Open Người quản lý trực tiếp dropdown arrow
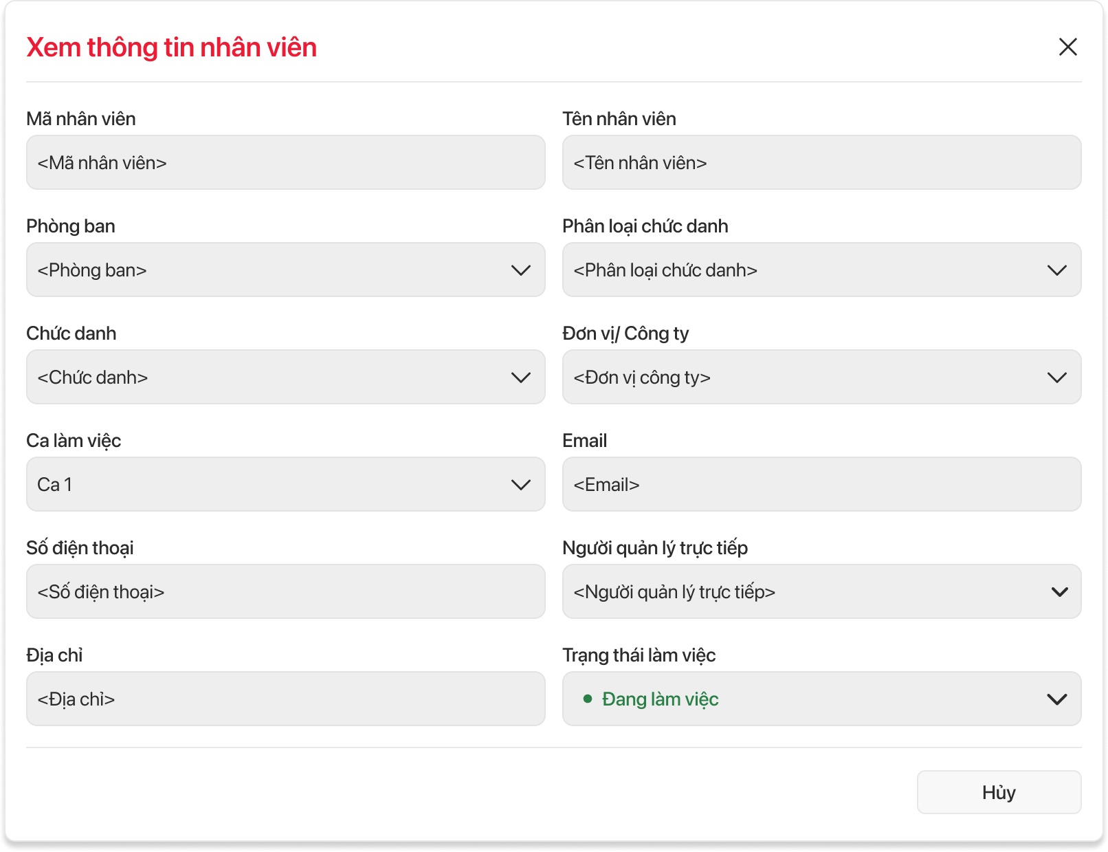Screen dimensions: 1108x852 pyautogui.click(x=1059, y=592)
